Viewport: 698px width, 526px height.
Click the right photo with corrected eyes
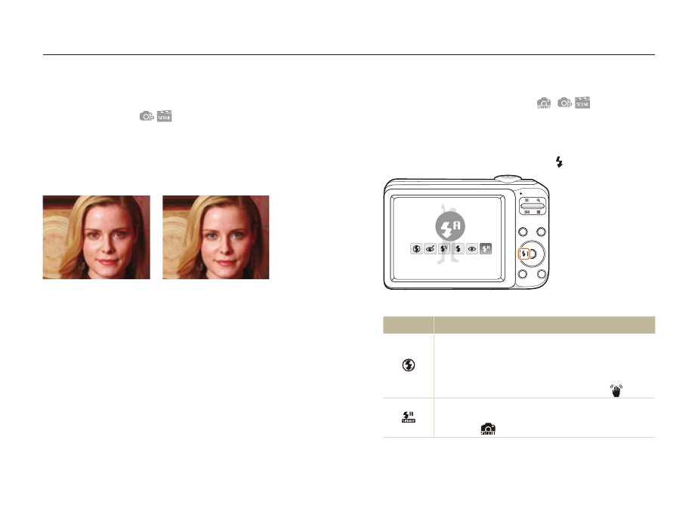tap(216, 237)
